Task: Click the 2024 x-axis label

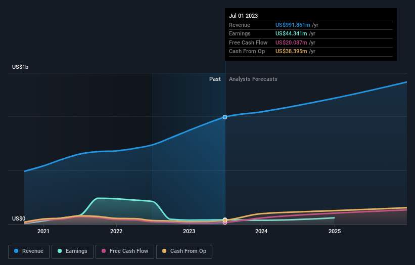Action: pos(261,231)
